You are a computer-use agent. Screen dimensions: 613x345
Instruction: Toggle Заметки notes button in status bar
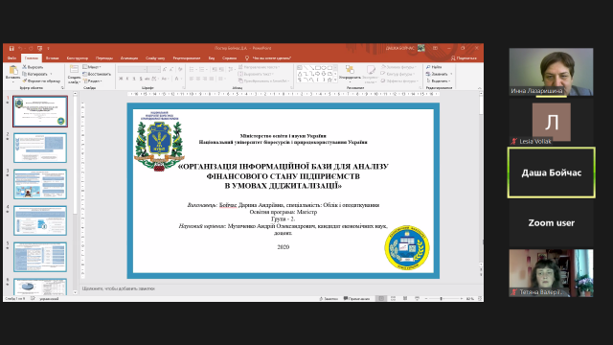[x=329, y=298]
